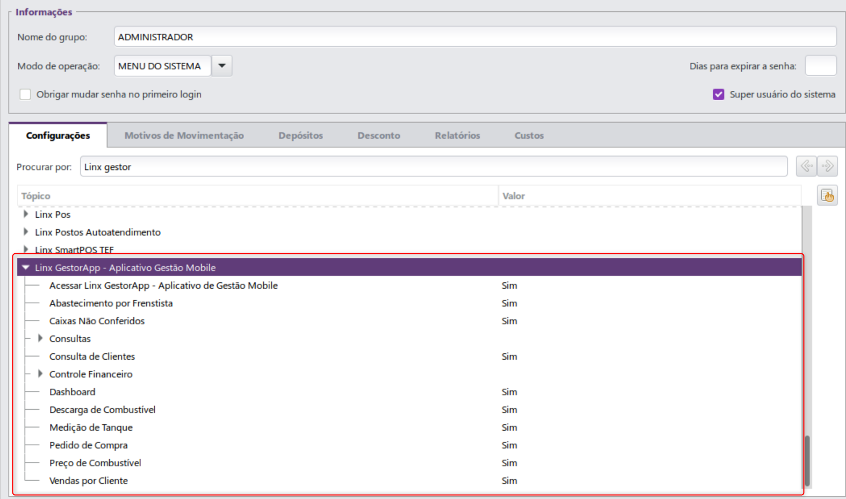Uncheck Super usuário do sistema
The image size is (846, 499).
click(x=718, y=95)
